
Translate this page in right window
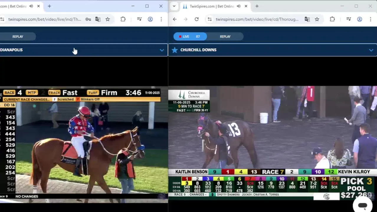(x=307, y=19)
